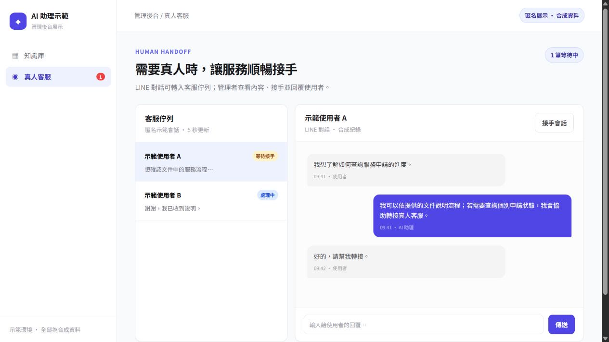Select the 示範使用者 B conversation in the queue

211,201
